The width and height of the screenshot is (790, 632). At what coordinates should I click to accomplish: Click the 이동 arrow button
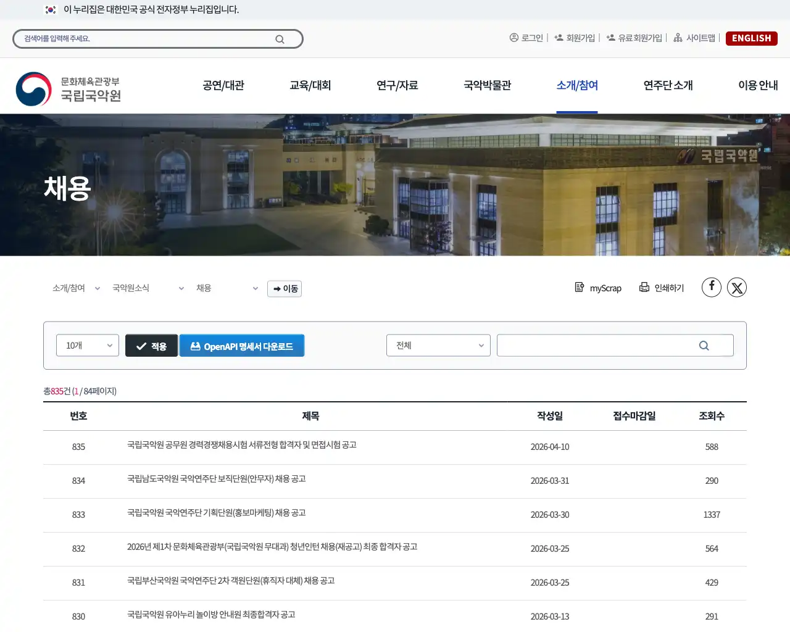(x=284, y=288)
